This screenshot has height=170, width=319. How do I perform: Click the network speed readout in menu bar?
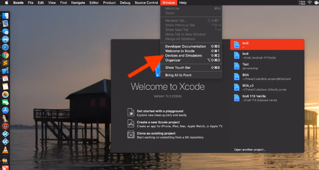(302, 3)
